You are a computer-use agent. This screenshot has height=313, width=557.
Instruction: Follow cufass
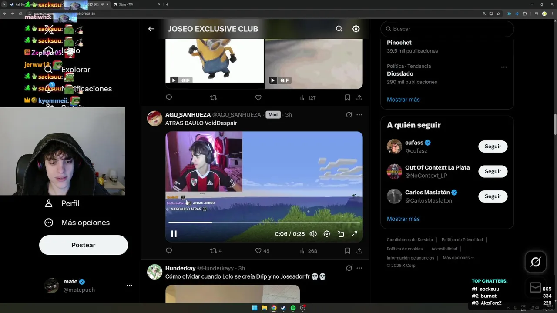pyautogui.click(x=493, y=147)
